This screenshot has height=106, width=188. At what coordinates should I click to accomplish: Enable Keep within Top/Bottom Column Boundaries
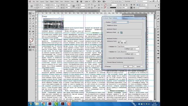pos(108,58)
